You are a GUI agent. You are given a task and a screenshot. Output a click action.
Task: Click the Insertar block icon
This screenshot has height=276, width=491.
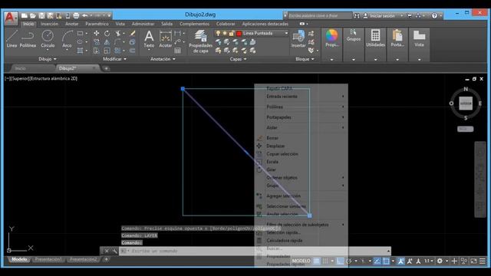(298, 39)
